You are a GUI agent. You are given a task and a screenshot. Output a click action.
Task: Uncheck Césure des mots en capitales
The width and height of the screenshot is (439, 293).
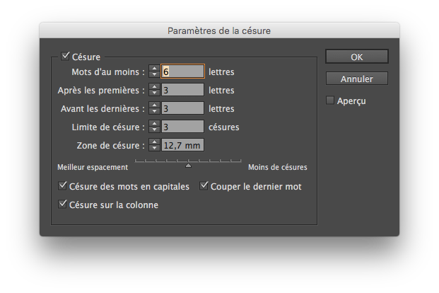click(63, 187)
